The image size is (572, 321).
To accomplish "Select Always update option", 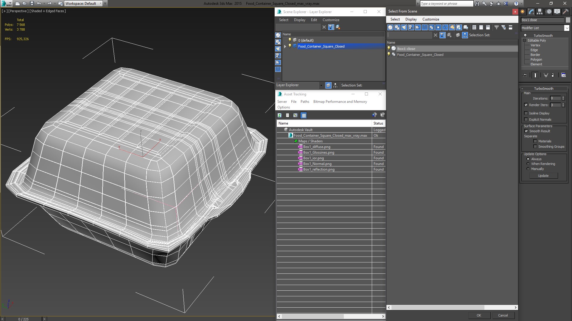I will pyautogui.click(x=528, y=159).
